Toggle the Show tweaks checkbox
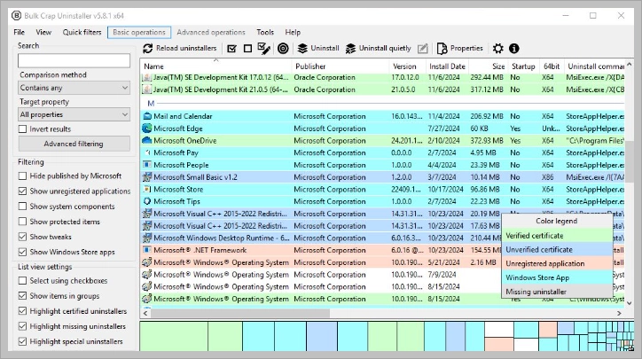Image resolution: width=642 pixels, height=359 pixels. tap(23, 237)
